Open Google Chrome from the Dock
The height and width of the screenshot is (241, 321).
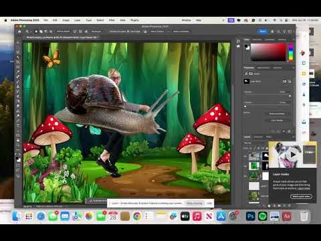click(137, 216)
